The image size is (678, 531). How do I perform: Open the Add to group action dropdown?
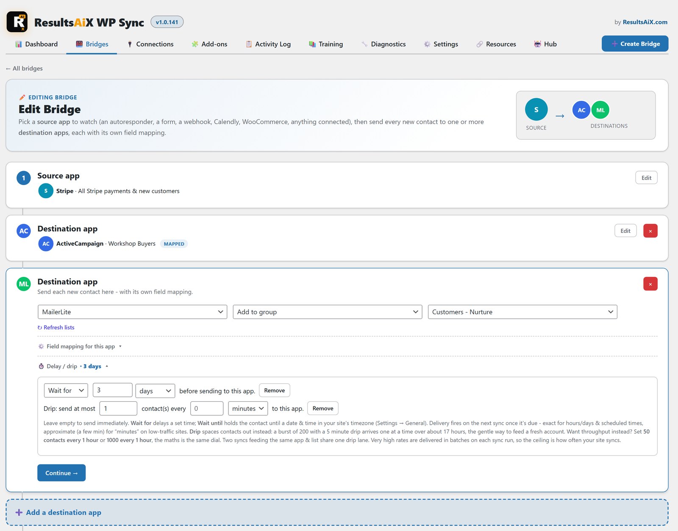[328, 312]
